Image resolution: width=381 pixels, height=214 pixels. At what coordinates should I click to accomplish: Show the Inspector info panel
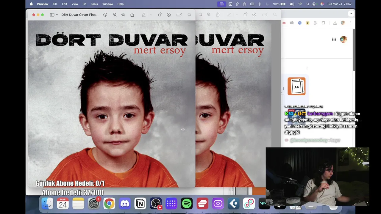coord(105,15)
